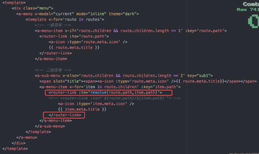Click the {{ item.meta.title }} expression

[x=82, y=109]
